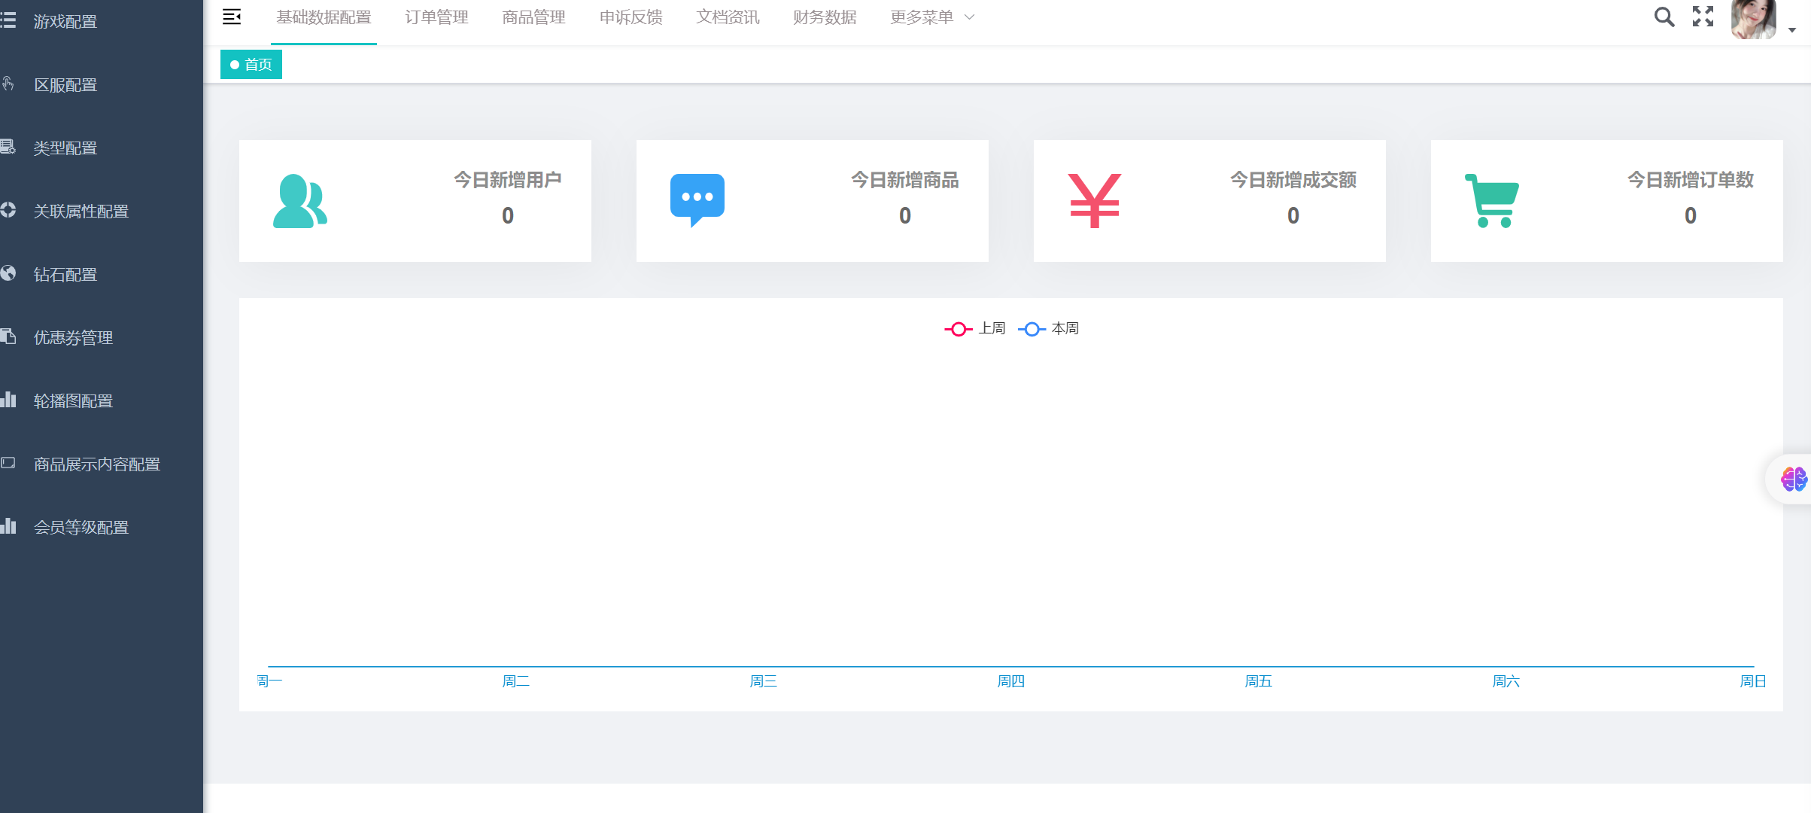
Task: Click the 周日 axis label
Action: [x=1753, y=681]
